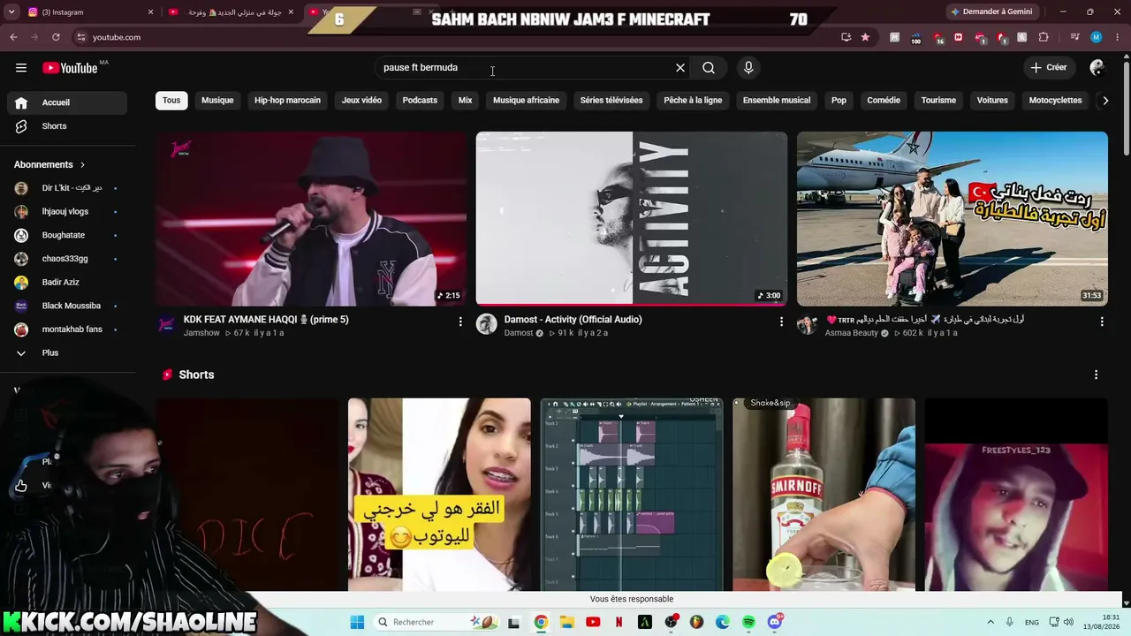Open the YouTube guide hamburger menu
1131x636 pixels.
pos(21,68)
